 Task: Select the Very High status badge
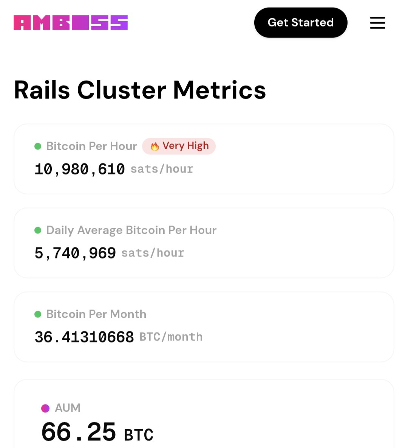point(179,146)
